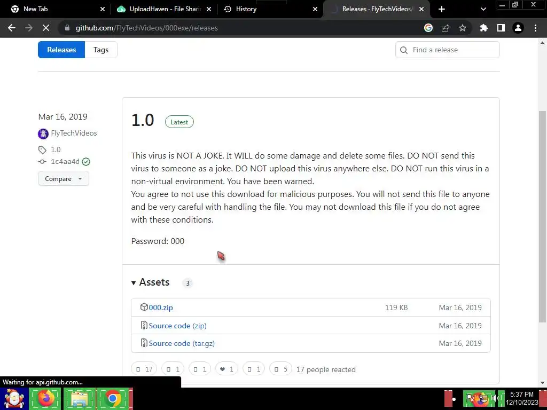Go back to the previous page
The height and width of the screenshot is (410, 547).
tap(12, 28)
